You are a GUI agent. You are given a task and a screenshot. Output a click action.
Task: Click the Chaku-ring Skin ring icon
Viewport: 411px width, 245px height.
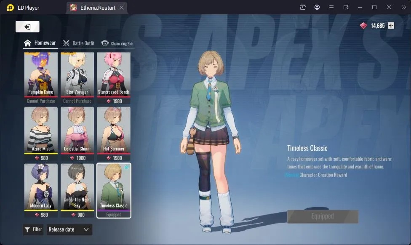click(105, 43)
